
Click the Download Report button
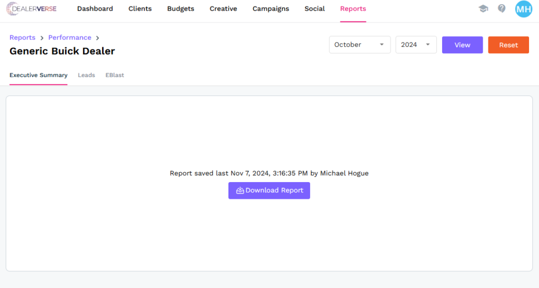269,190
